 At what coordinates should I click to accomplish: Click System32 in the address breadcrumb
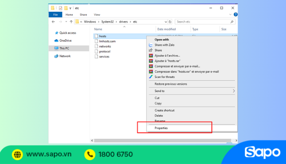(x=107, y=22)
